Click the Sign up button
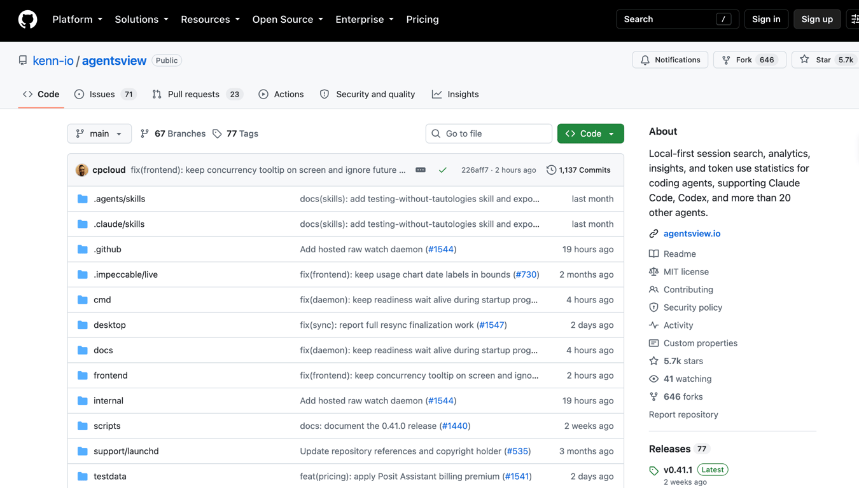 pyautogui.click(x=817, y=20)
